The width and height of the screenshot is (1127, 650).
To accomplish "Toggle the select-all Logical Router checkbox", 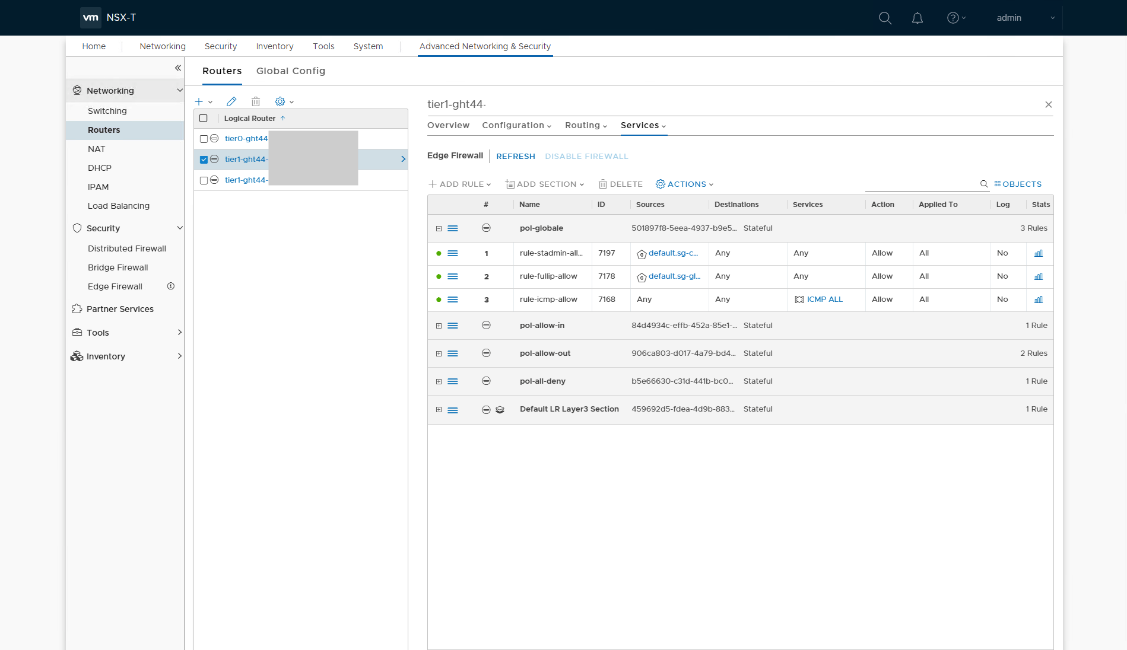I will [x=204, y=118].
